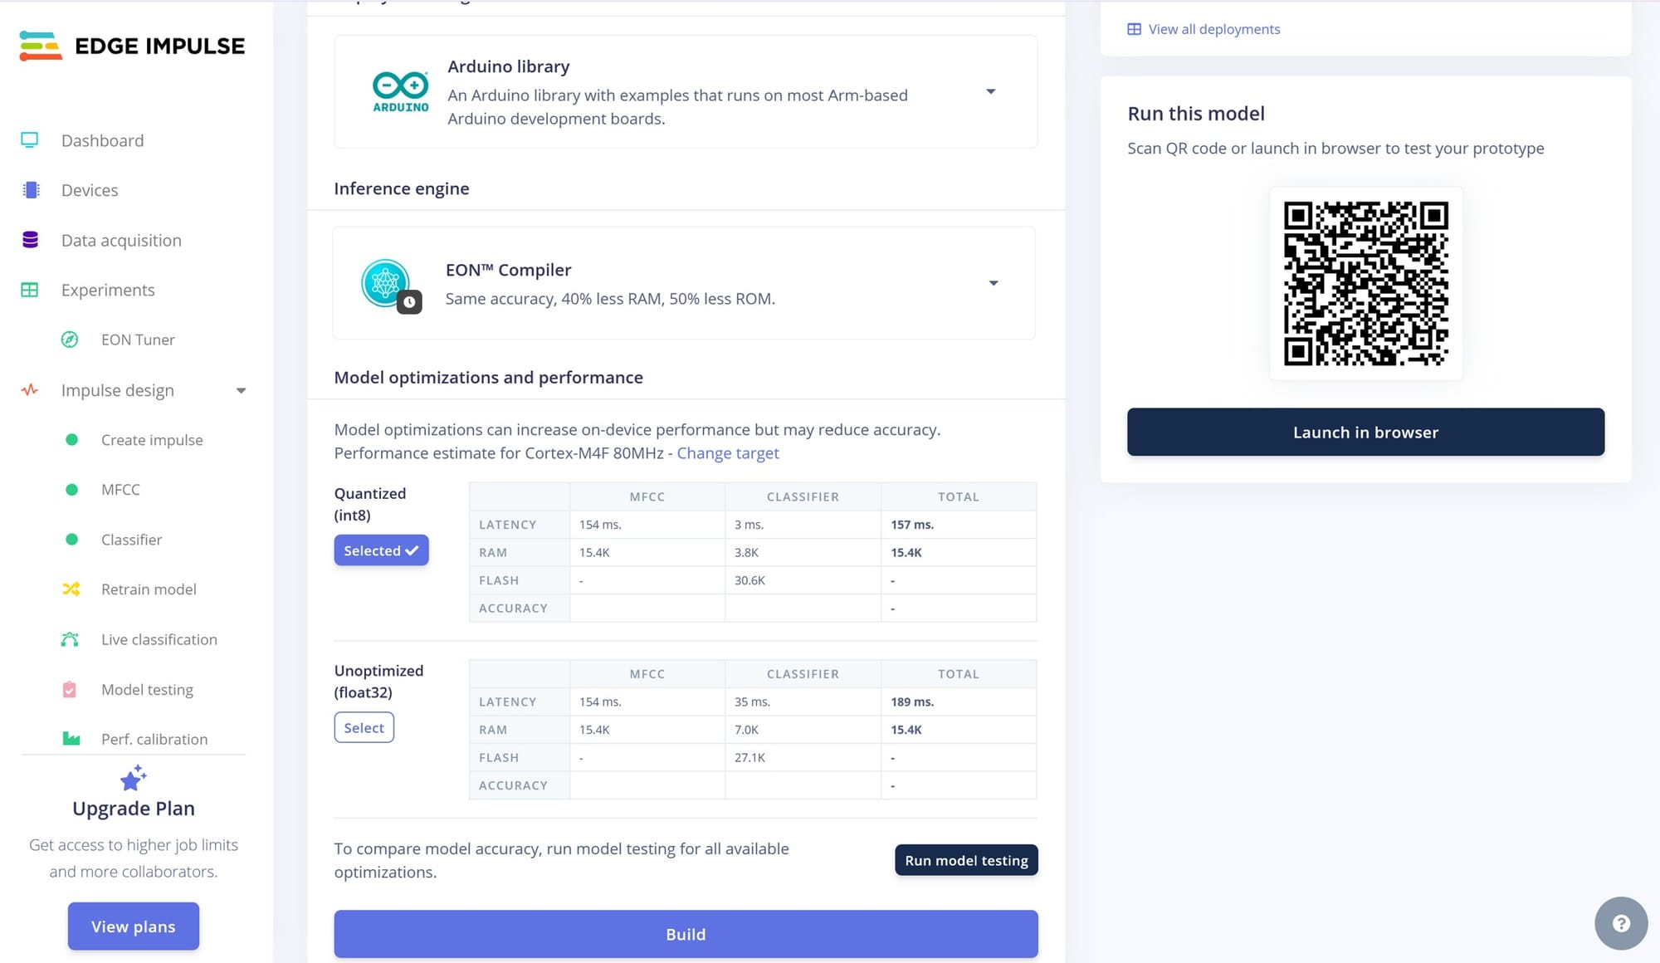Open the Data acquisition section
Viewport: 1660px width, 963px height.
pyautogui.click(x=121, y=240)
